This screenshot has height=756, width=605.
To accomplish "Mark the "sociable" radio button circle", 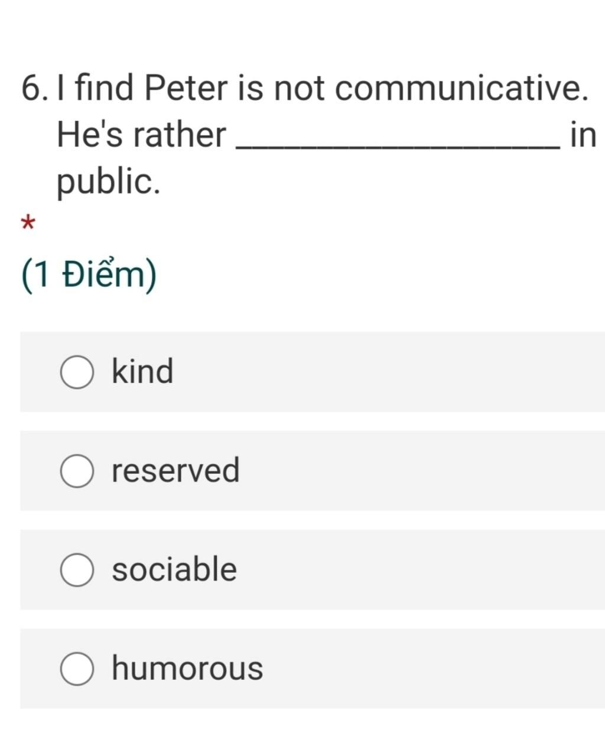I will pyautogui.click(x=76, y=570).
